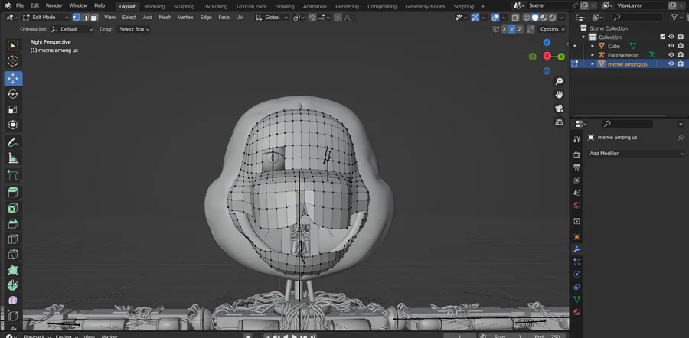
Task: Open Global transform orientation dropdown
Action: pos(272,18)
